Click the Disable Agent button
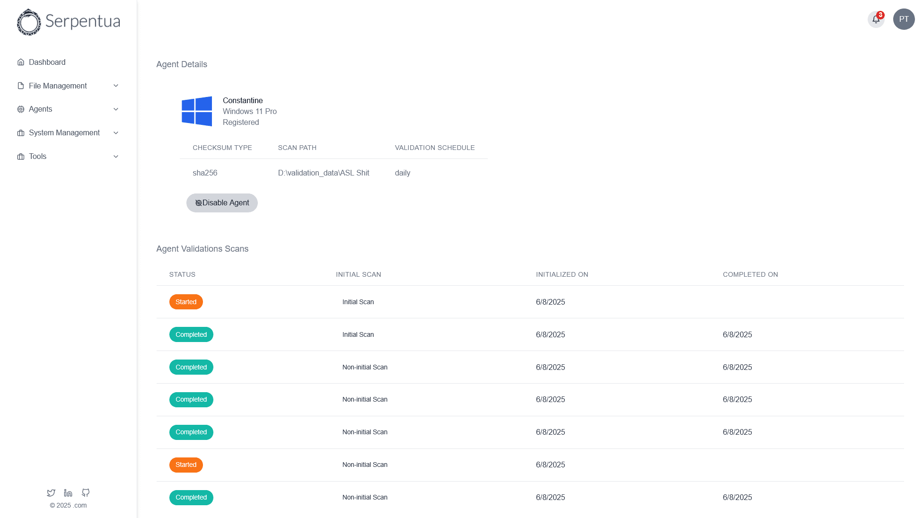923x518 pixels. tap(222, 202)
